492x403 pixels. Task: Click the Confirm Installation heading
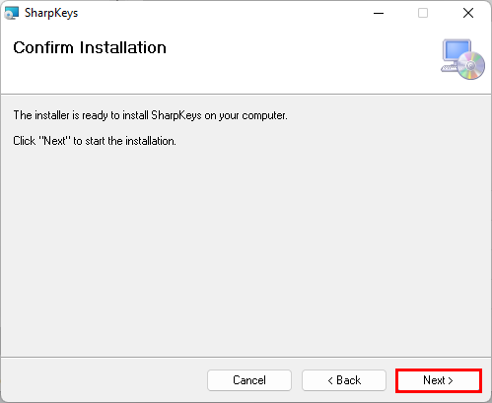[x=90, y=47]
